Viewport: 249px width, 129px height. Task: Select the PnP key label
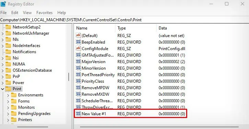(16, 77)
